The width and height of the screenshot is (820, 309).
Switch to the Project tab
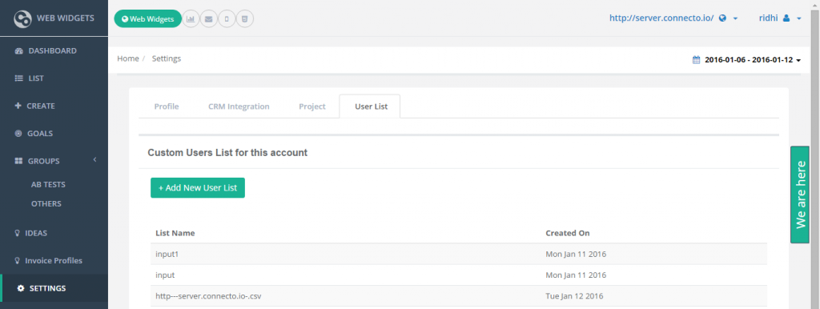(312, 106)
